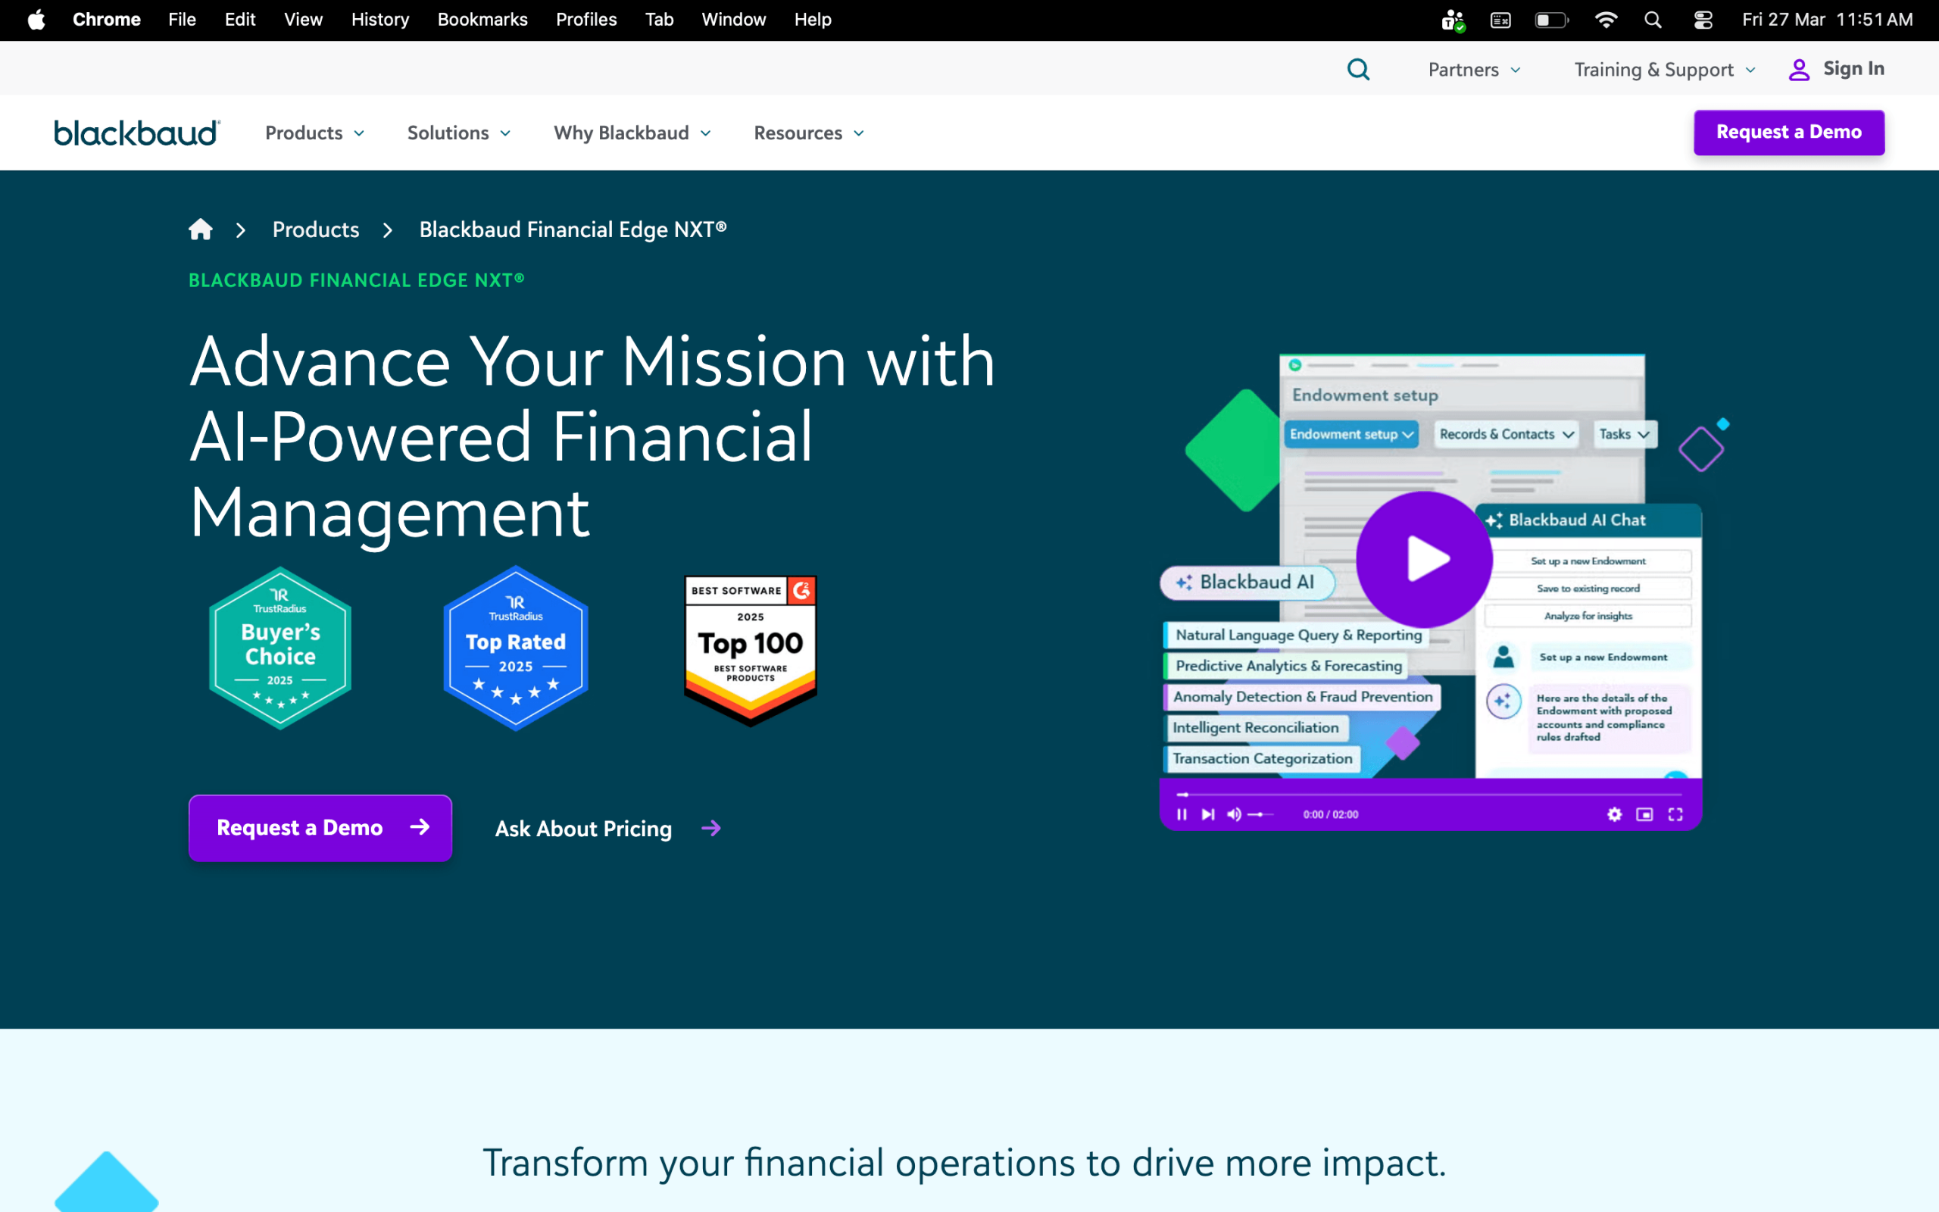Click the TrustRadius Buyer's Choice 2025 badge

point(280,648)
